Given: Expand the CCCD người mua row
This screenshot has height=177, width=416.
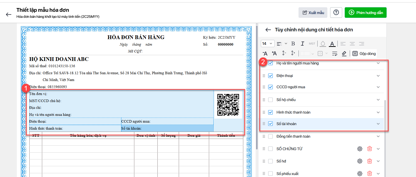Looking at the screenshot, I should [378, 87].
